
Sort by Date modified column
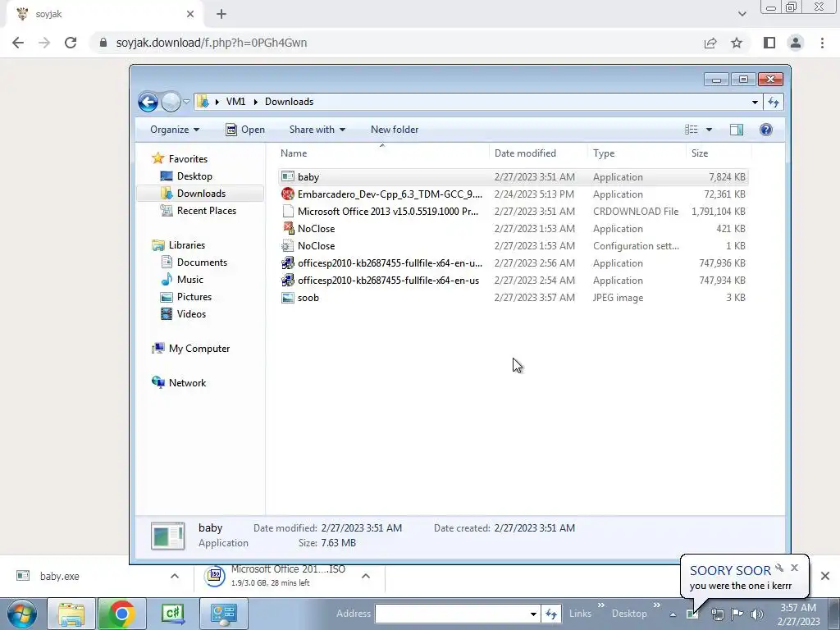pos(538,153)
